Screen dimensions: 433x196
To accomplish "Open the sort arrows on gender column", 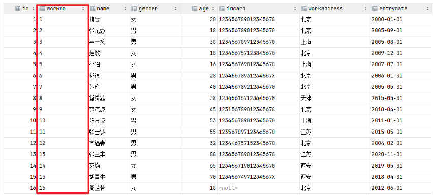I will pyautogui.click(x=175, y=9).
